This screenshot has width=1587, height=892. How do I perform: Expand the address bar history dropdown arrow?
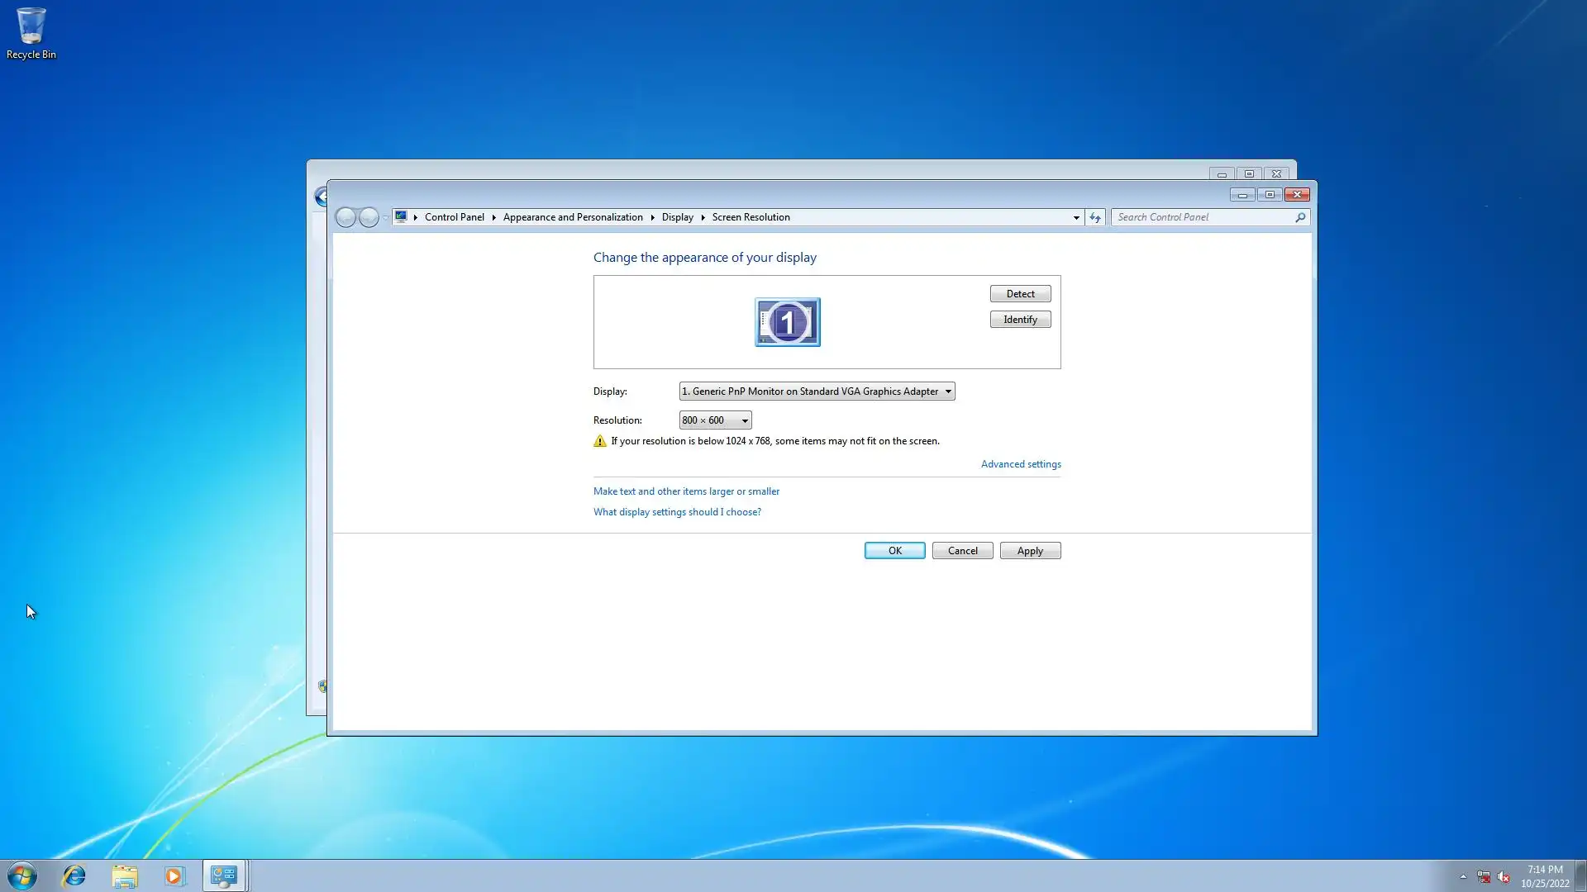1076,217
